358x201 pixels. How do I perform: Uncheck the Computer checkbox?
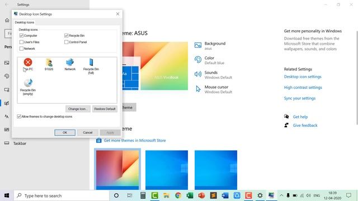pyautogui.click(x=21, y=36)
